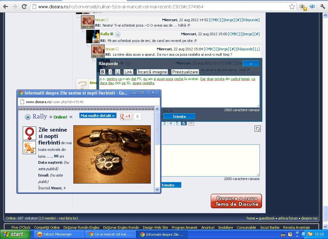Image resolution: width=328 pixels, height=239 pixels.
Task: Click the Capricorn zodiac icon in popup
Action: [x=29, y=147]
